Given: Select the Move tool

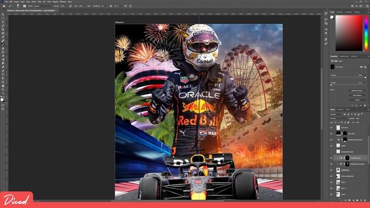Looking at the screenshot, I should point(3,14).
